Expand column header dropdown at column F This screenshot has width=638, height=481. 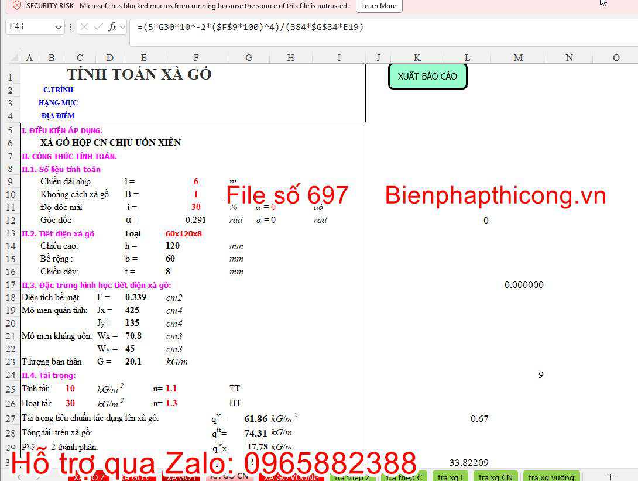click(195, 57)
